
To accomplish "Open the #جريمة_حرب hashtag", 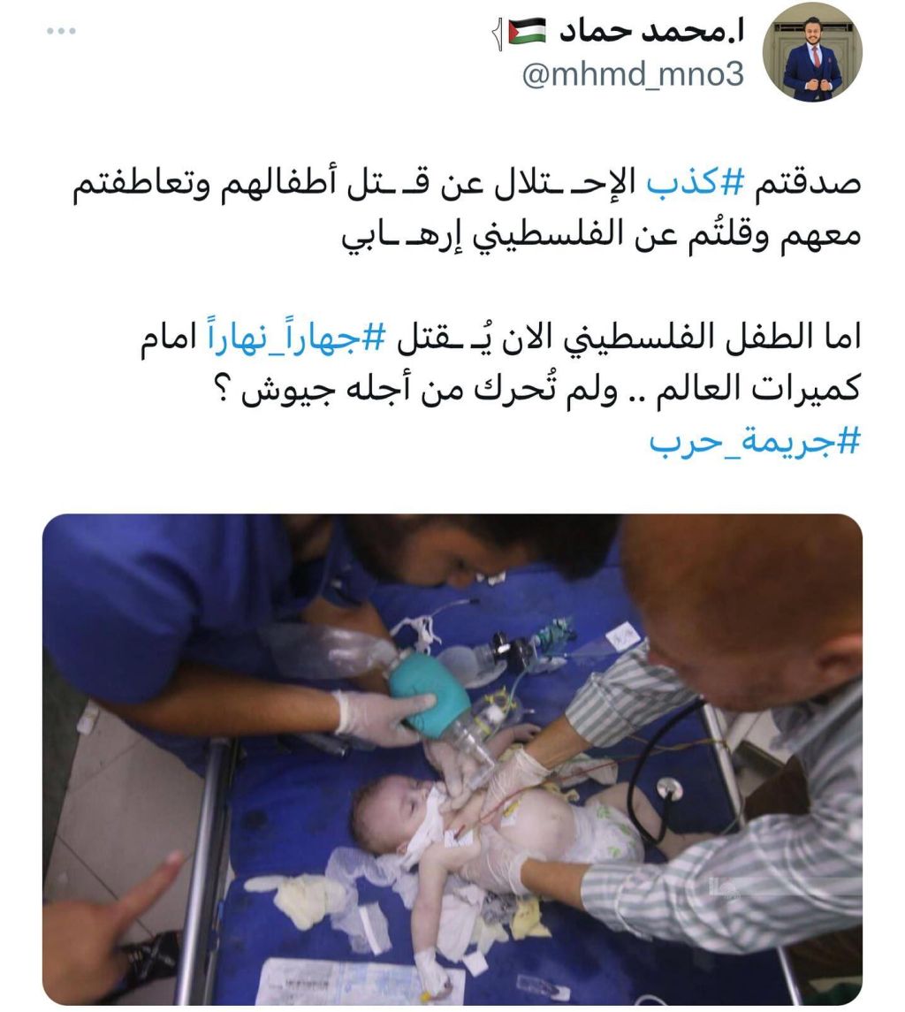I will pos(756,441).
